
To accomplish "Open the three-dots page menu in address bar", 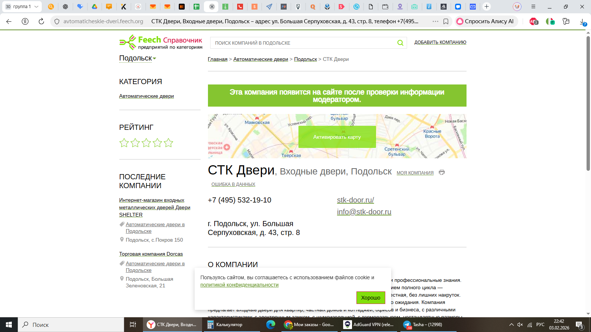I will pos(435,21).
